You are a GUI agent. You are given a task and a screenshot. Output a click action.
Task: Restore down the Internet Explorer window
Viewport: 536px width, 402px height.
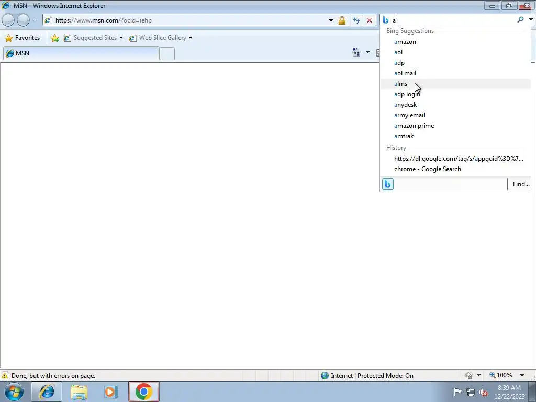click(x=509, y=5)
